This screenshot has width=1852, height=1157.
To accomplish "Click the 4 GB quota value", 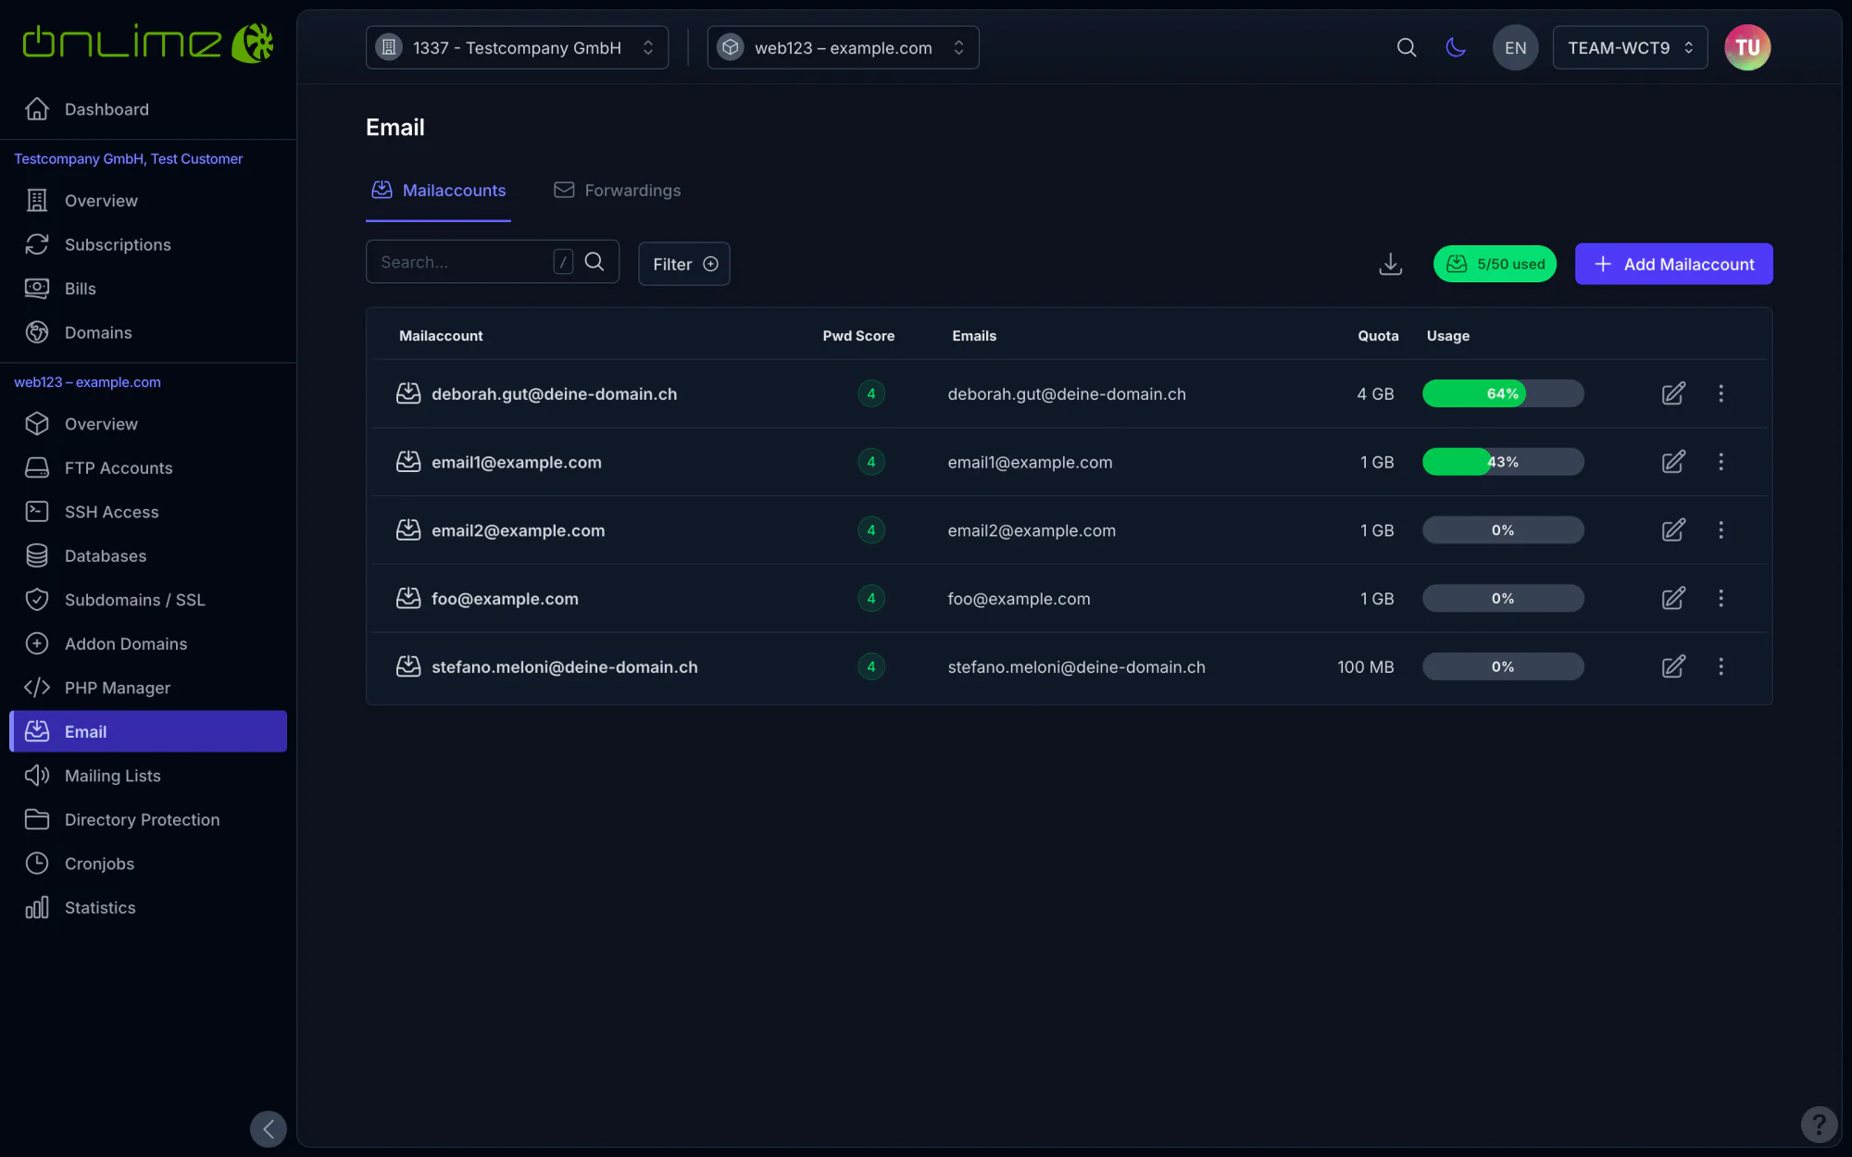I will pyautogui.click(x=1375, y=394).
